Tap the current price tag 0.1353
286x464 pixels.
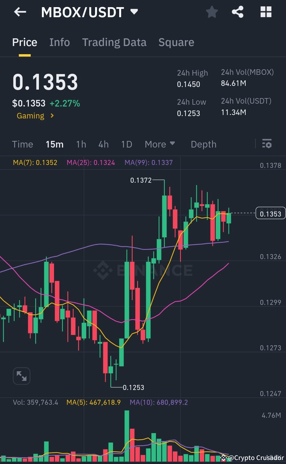tap(270, 214)
